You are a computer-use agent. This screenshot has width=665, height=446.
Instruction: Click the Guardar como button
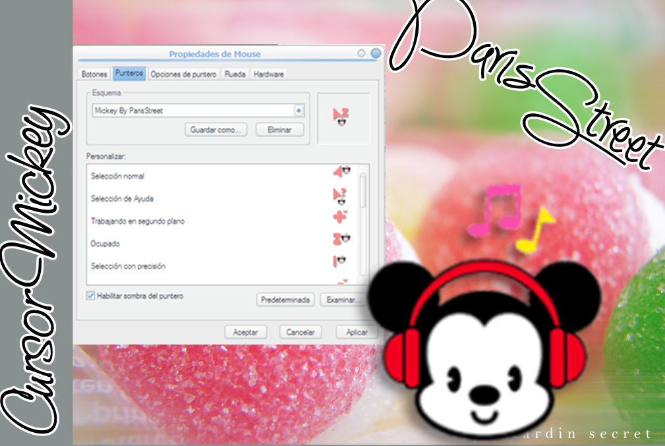coord(215,130)
